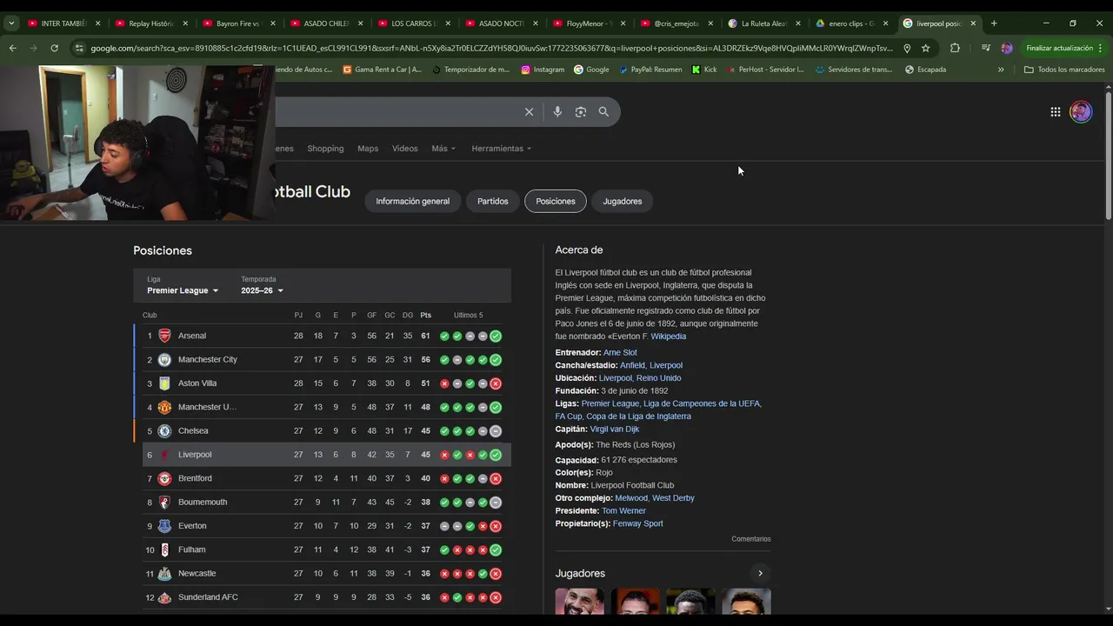Open Partidos tab
The image size is (1113, 626).
tap(492, 201)
